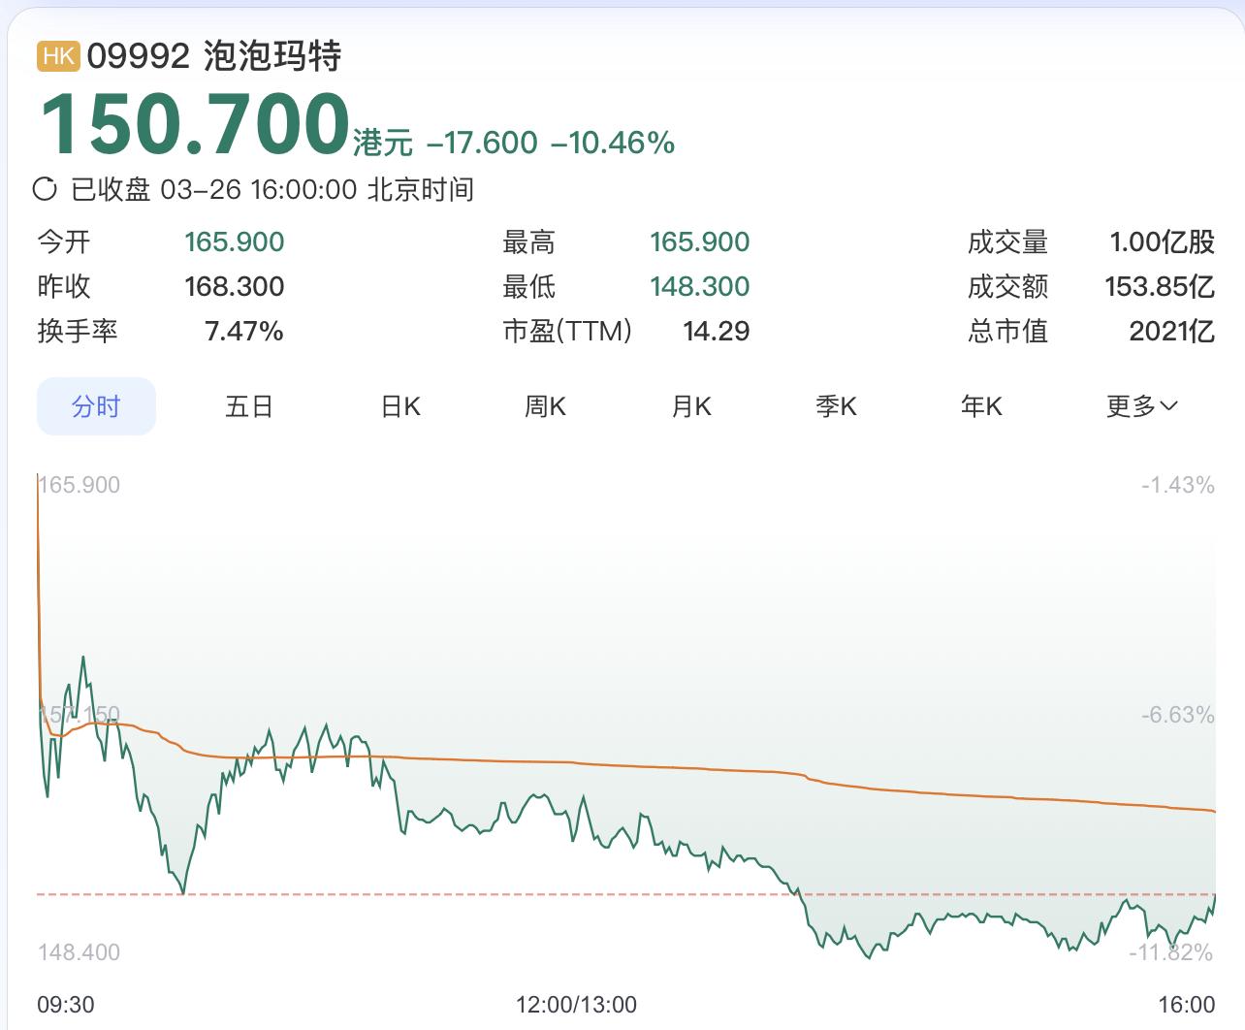This screenshot has width=1245, height=1030.
Task: Click the price change percentage -10.46%
Action: [613, 144]
